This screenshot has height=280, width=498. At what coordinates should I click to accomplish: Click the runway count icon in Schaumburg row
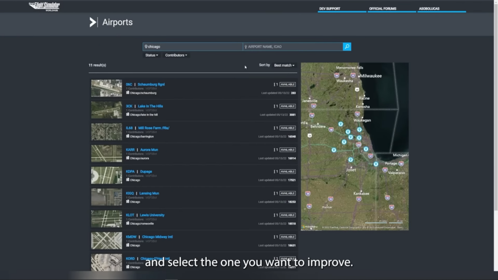coord(274,85)
